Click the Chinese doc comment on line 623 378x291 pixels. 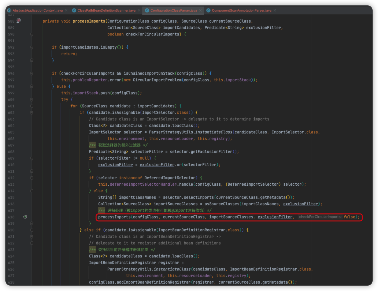pyautogui.click(x=122, y=250)
